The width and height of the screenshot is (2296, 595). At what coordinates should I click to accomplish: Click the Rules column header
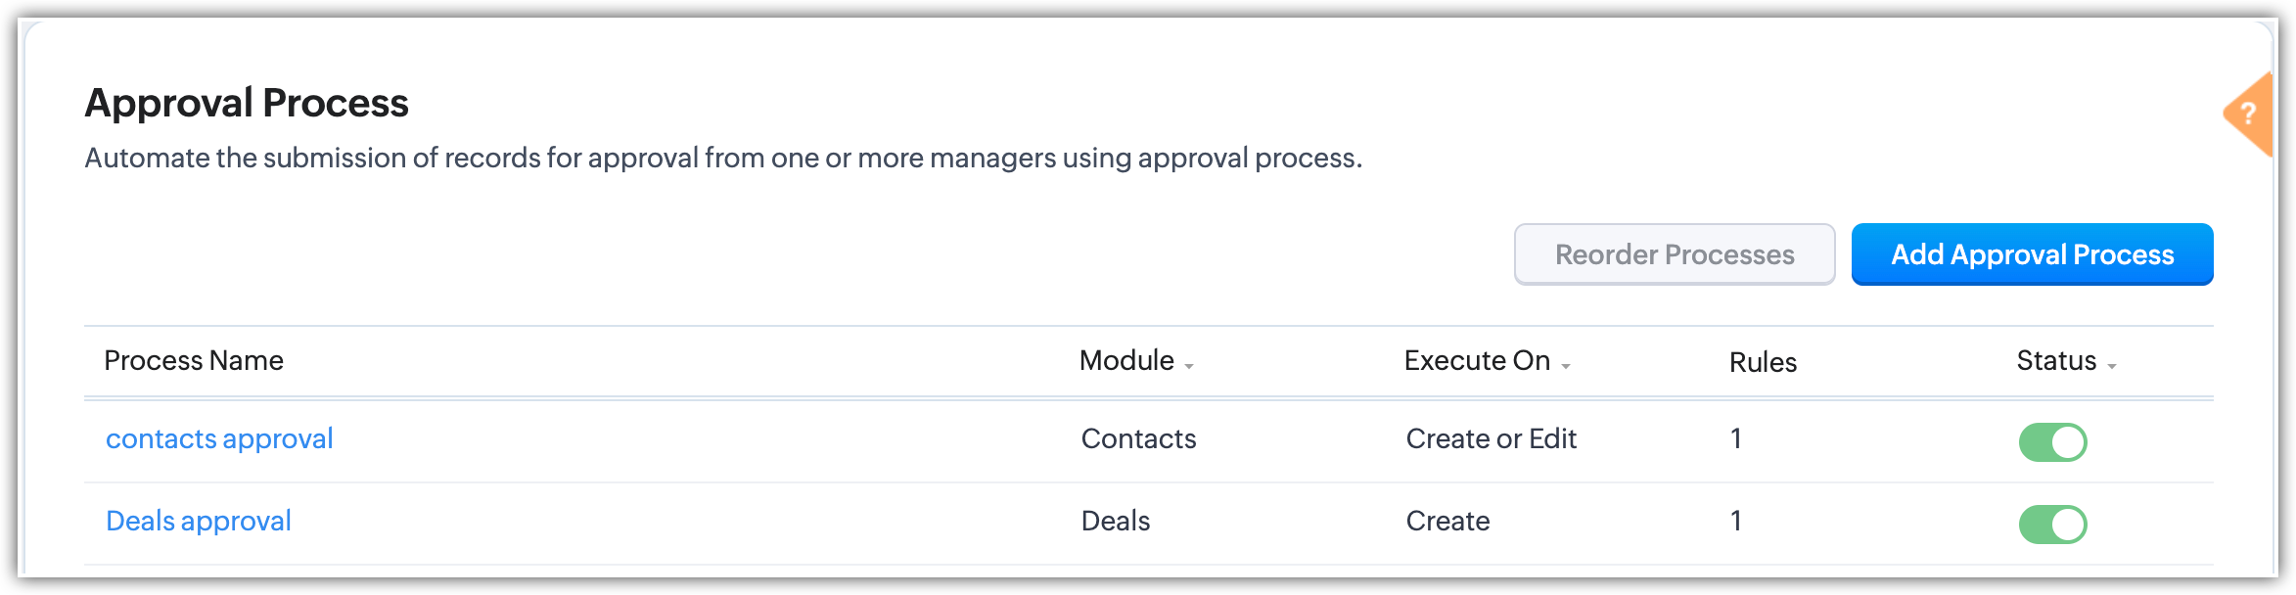[x=1763, y=362]
